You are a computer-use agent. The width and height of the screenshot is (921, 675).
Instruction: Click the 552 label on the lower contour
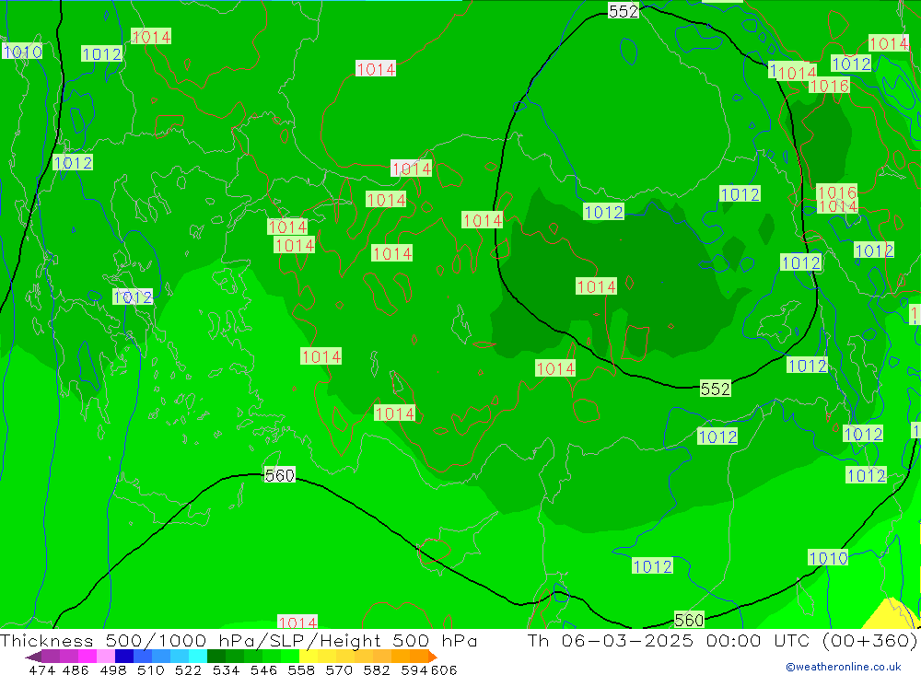point(715,389)
